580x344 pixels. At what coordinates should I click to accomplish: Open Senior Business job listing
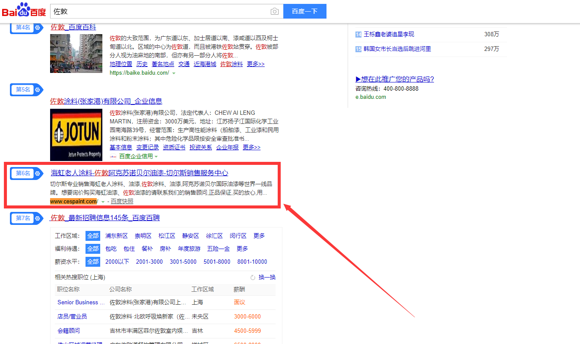[x=81, y=303]
